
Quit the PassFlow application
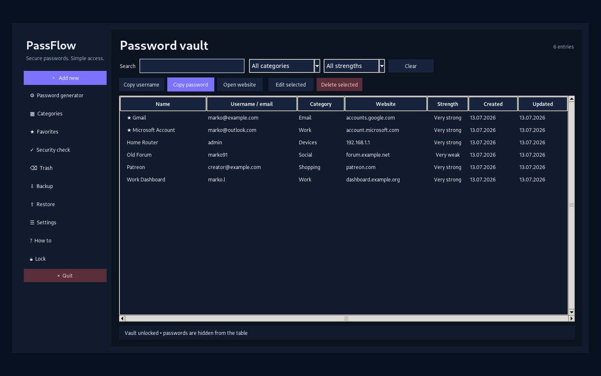[x=65, y=275]
